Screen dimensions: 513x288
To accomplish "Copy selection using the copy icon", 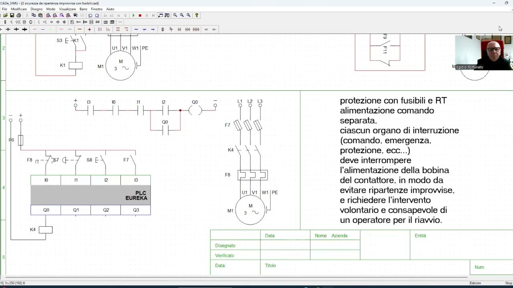I will [x=34, y=15].
